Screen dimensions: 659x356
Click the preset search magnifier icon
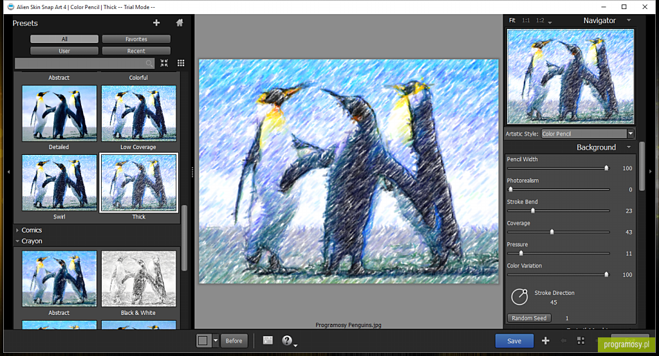tap(149, 64)
